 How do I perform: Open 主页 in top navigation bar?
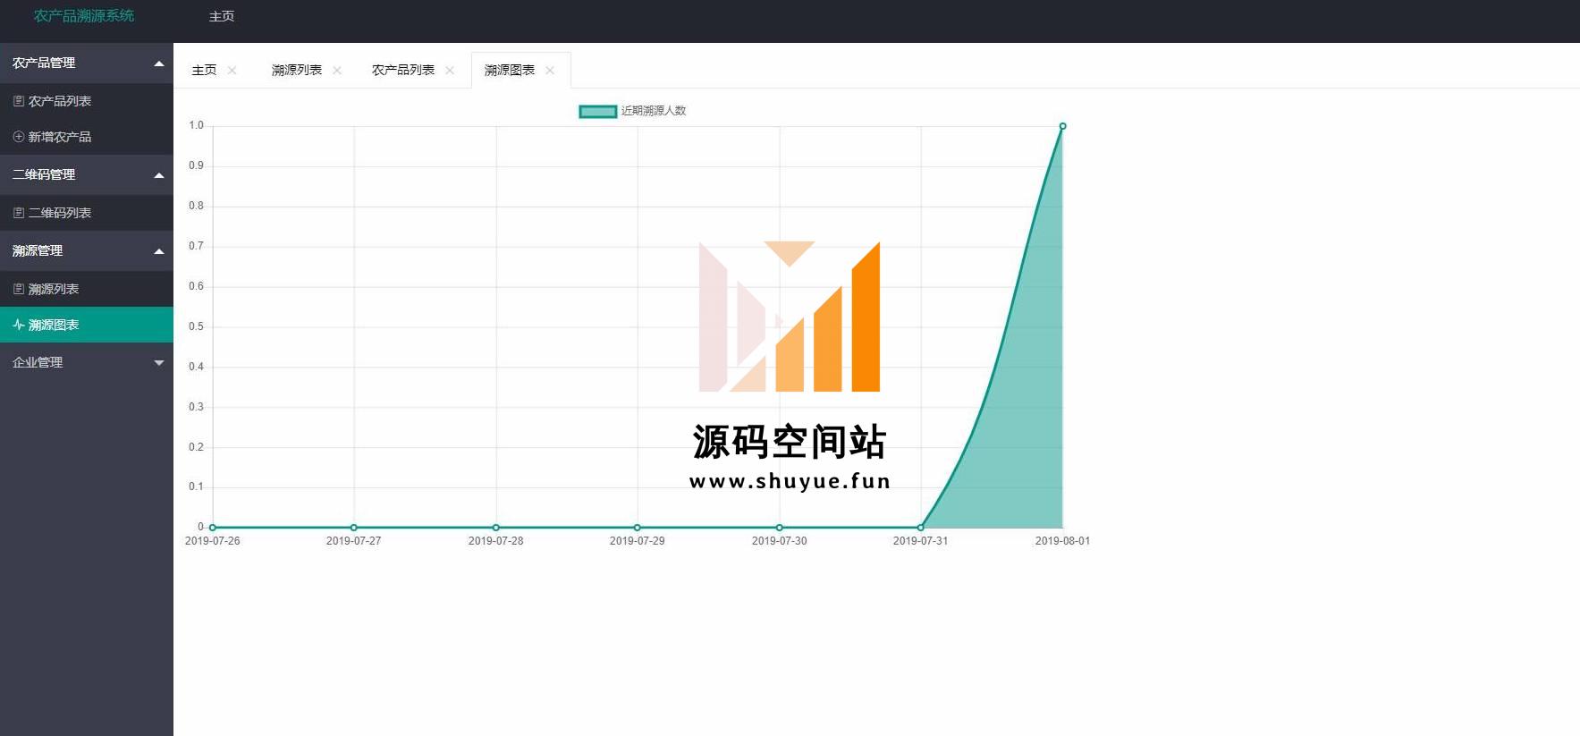coord(222,16)
